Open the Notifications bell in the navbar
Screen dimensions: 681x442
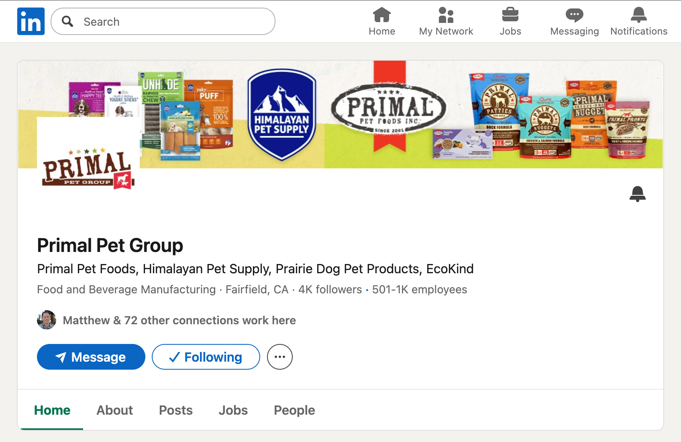(x=639, y=15)
